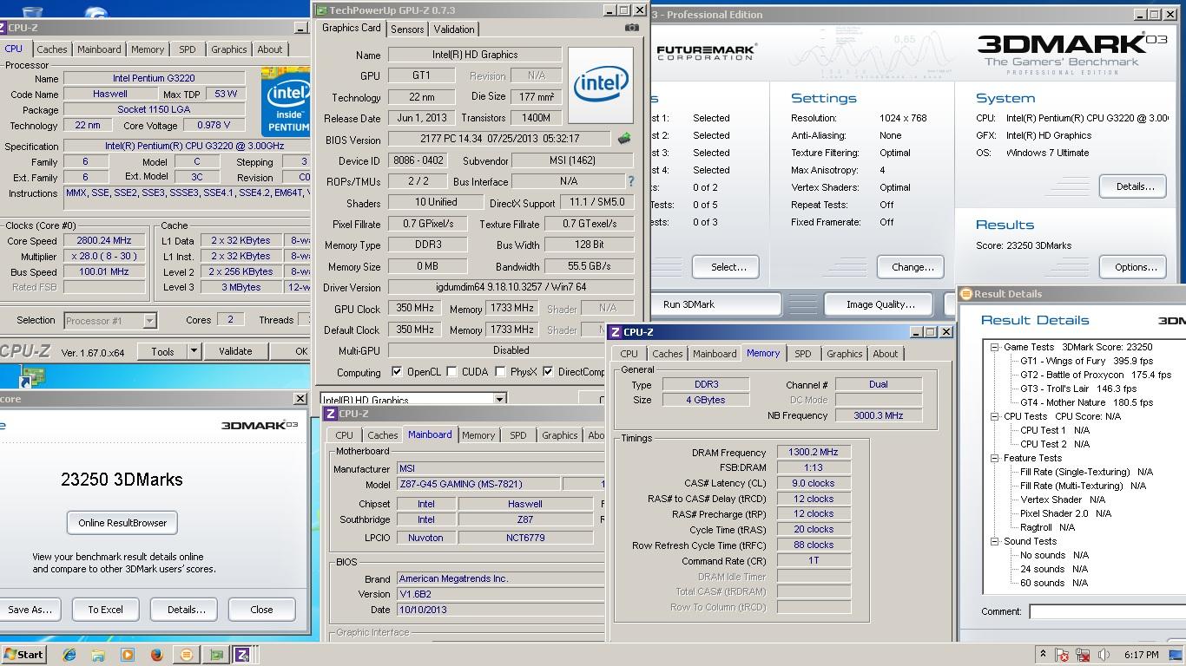Click the purple CPU-Z taskbar icon
This screenshot has width=1186, height=666.
244,655
